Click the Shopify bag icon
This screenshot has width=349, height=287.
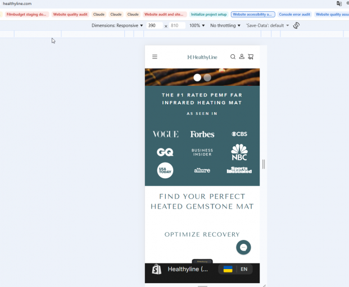[157, 269]
